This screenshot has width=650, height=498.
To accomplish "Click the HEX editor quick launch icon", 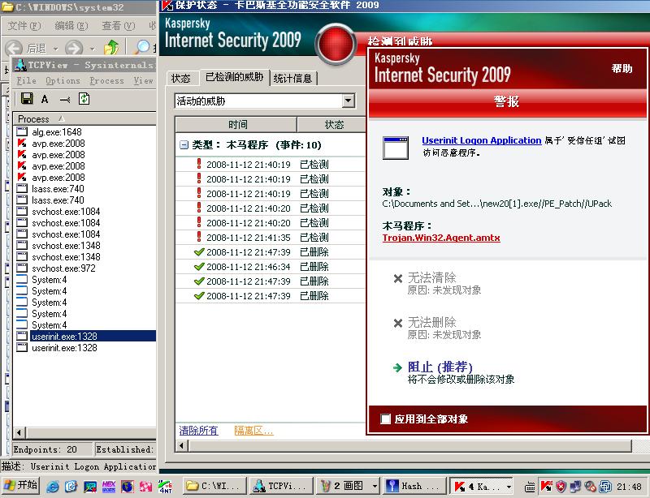I will (x=109, y=486).
